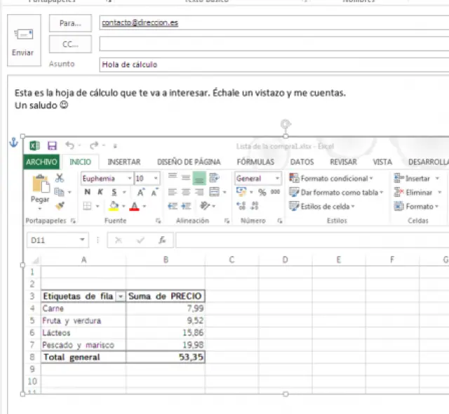
Task: Toggle italic K formatting
Action: (100, 192)
